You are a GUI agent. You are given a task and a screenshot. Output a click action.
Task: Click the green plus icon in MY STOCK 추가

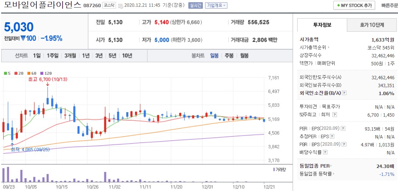coord(338,6)
